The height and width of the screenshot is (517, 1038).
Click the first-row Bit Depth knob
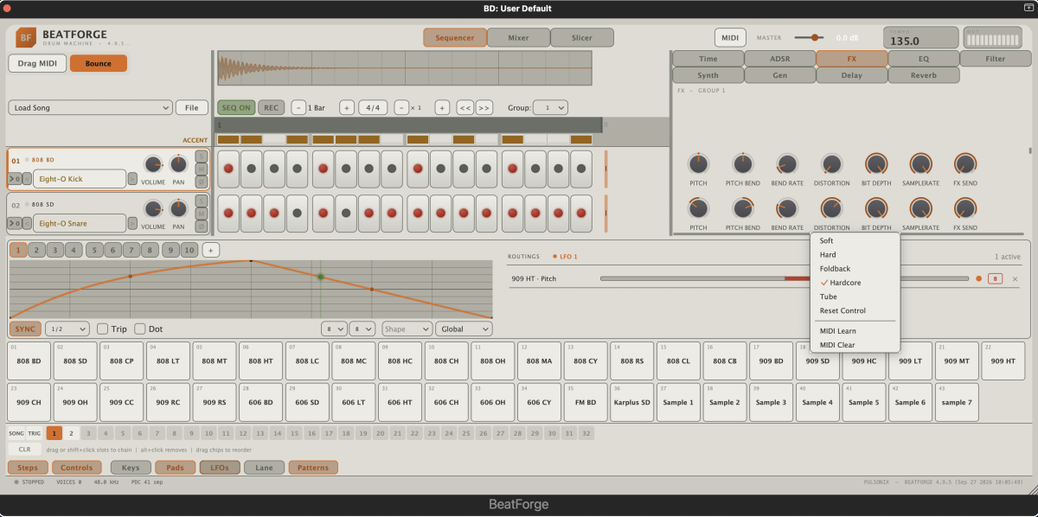click(876, 164)
